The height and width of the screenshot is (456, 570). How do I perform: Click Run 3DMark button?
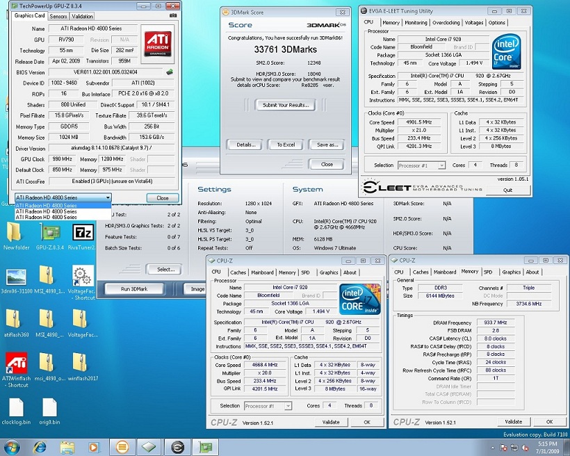click(x=134, y=289)
